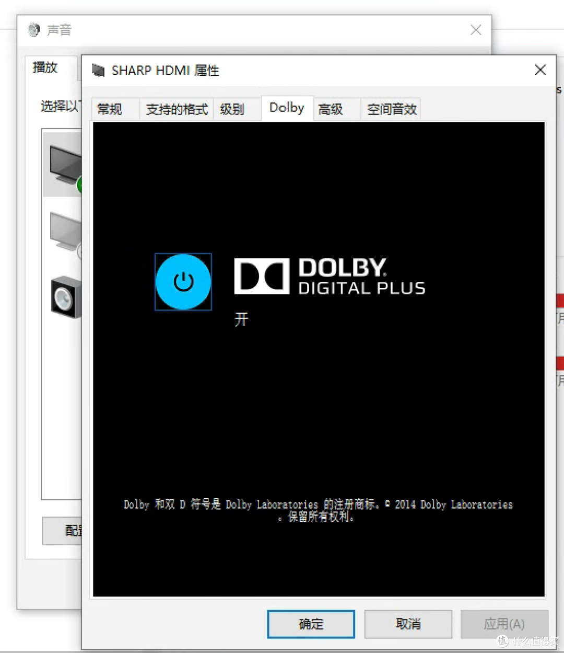The width and height of the screenshot is (564, 653).
Task: Click the Dolby Digital Plus logo
Action: point(329,276)
